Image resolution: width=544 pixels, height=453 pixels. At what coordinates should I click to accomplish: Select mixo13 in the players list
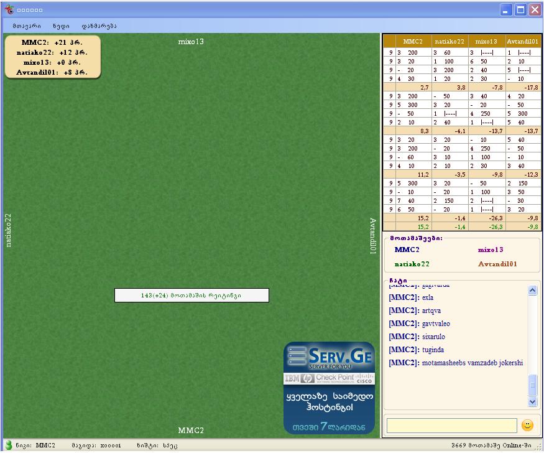point(491,250)
